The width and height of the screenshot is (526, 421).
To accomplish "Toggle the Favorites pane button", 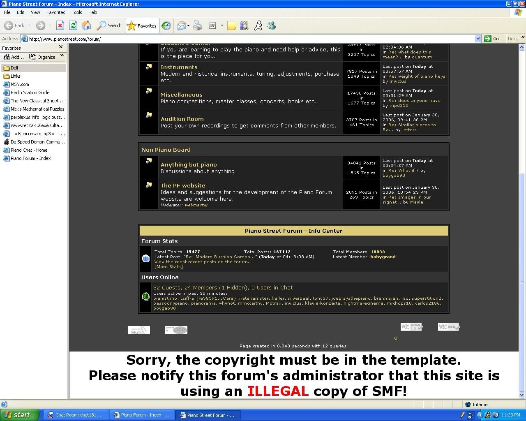I will pyautogui.click(x=142, y=25).
